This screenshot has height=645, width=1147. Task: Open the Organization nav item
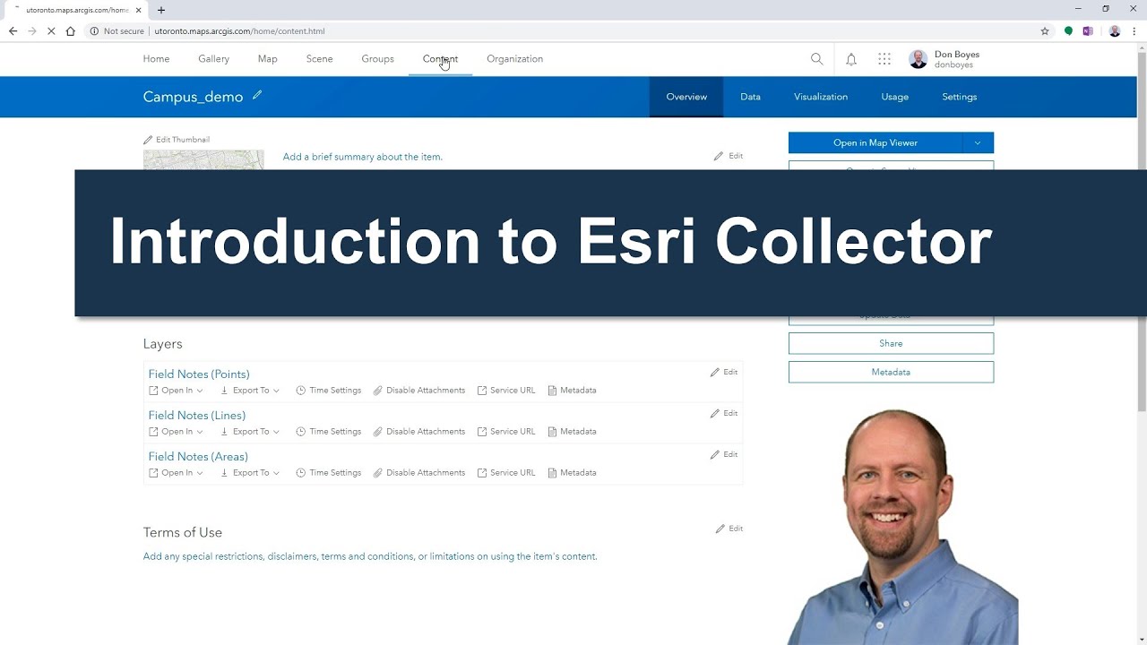click(514, 59)
